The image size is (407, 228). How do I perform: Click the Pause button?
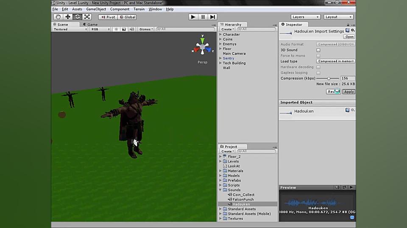203,17
